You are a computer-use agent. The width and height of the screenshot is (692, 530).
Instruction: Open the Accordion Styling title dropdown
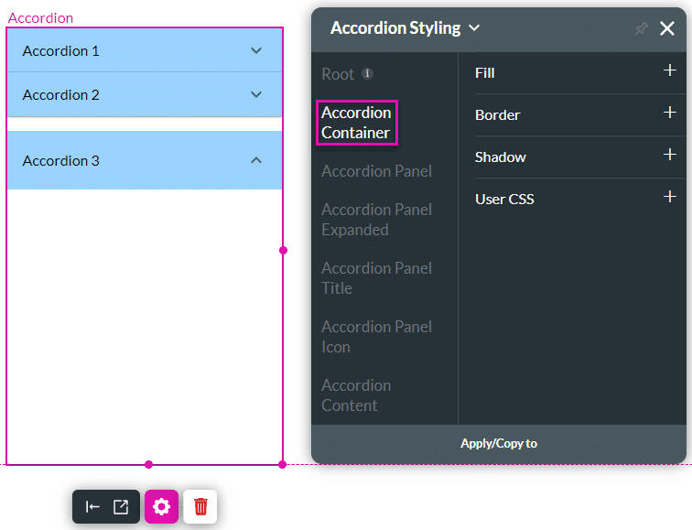point(474,28)
